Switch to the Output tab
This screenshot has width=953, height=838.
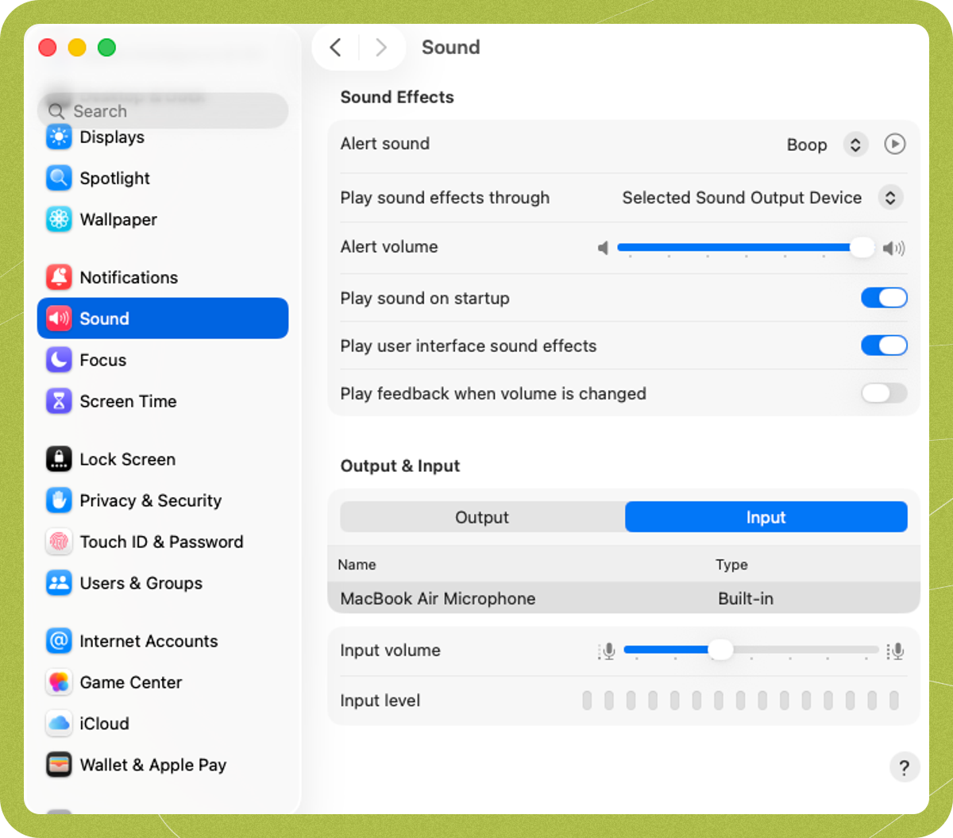[482, 517]
